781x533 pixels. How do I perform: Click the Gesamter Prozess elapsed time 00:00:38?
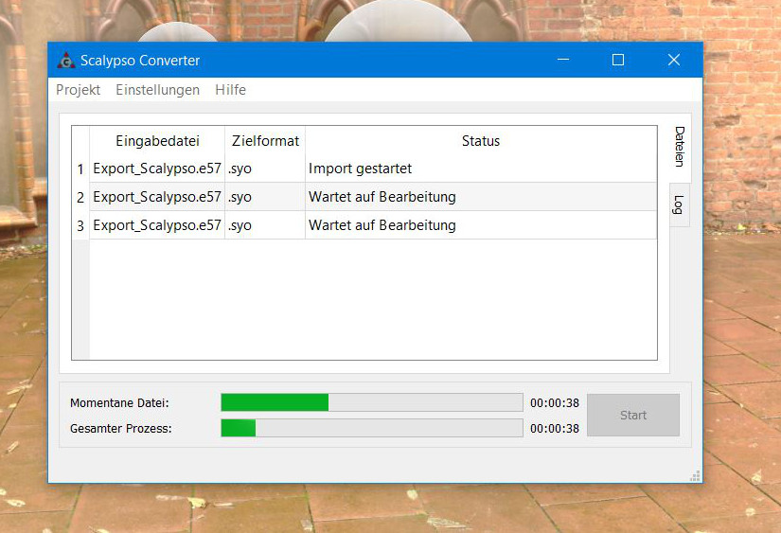555,429
